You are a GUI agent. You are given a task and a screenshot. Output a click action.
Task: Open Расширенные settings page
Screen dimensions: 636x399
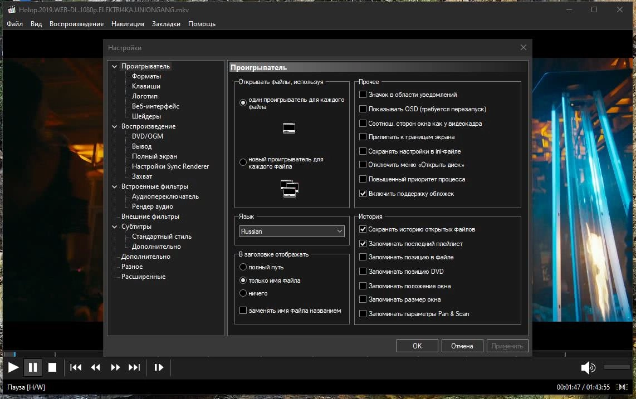(144, 277)
